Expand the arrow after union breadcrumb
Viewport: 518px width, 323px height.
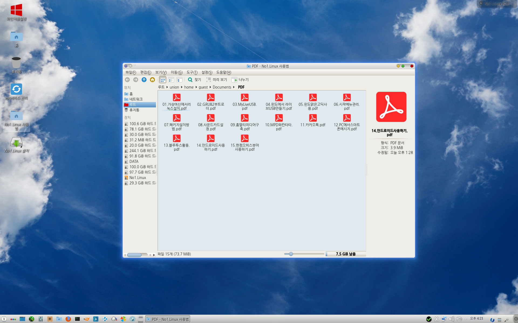click(182, 87)
